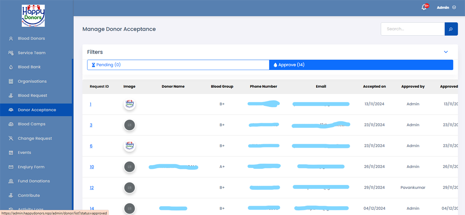Screen dimensions: 465x215
Task: Open the Admin account dropdown
Action: [x=446, y=7]
